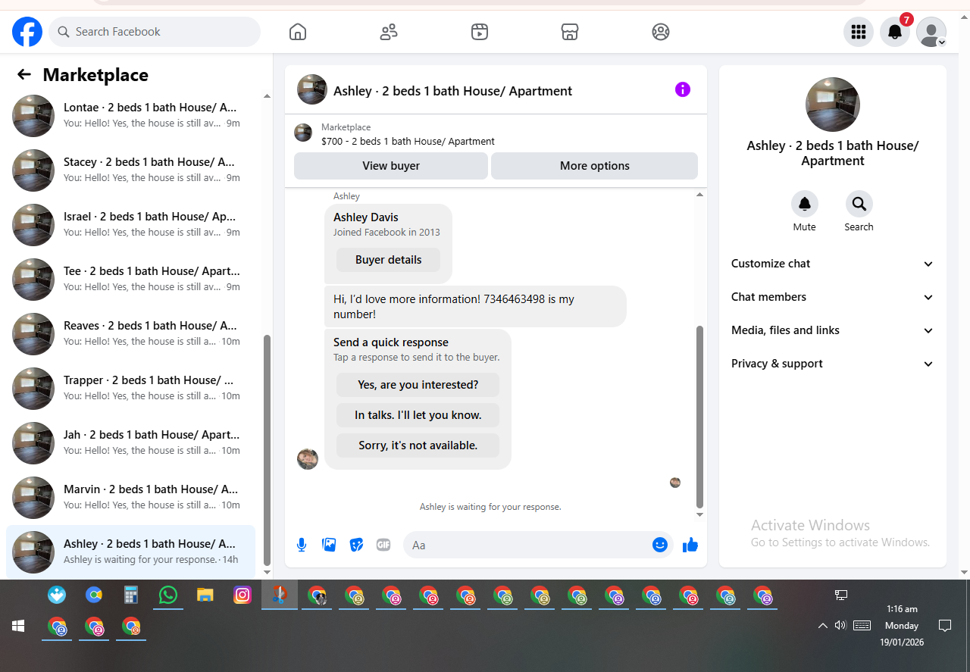
Task: Open the Israel conversation
Action: (130, 225)
